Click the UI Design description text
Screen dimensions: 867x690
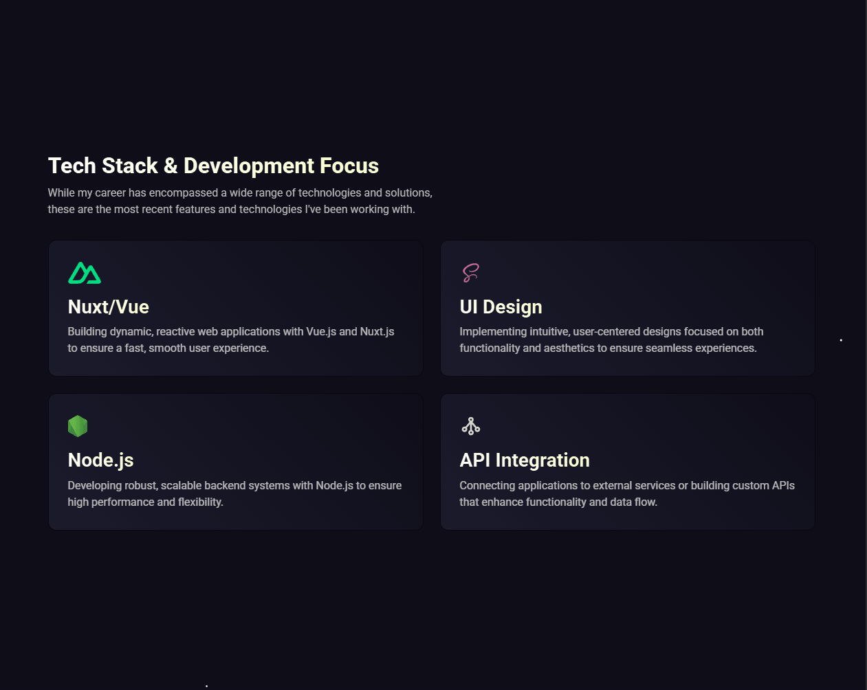point(611,340)
